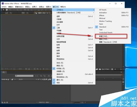Click the left arrow in Project panel footer
Image resolution: width=137 pixels, height=107 pixels.
115,69
